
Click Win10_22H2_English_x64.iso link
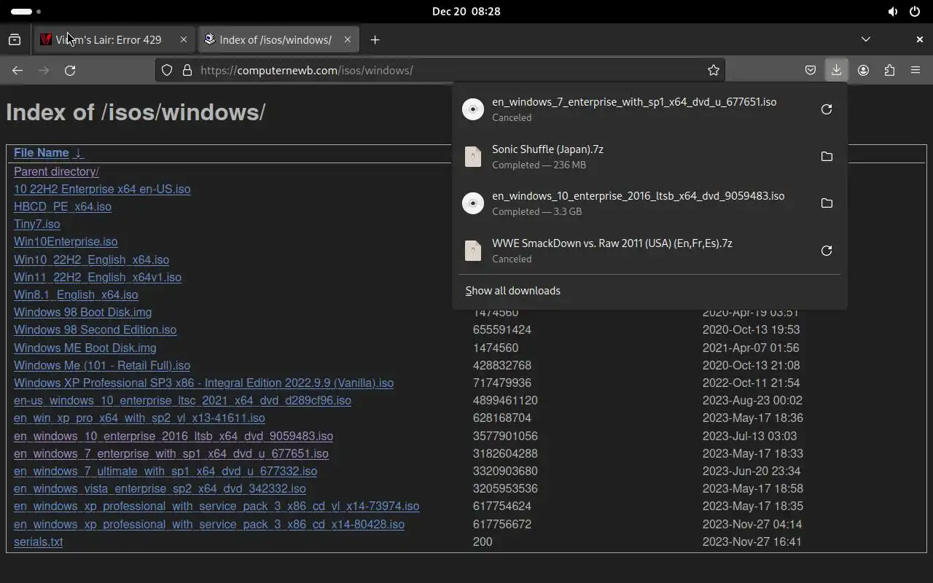pyautogui.click(x=91, y=260)
